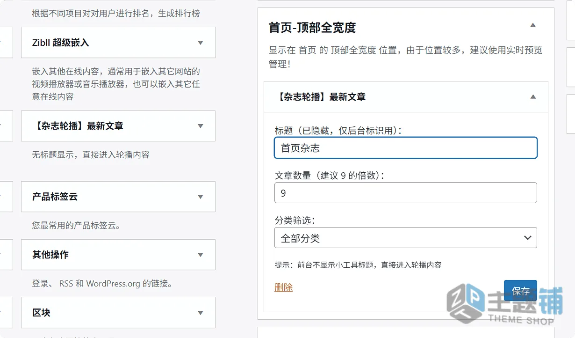Click the 嵌入其他在线内容 description text
The width and height of the screenshot is (575, 338).
click(116, 84)
